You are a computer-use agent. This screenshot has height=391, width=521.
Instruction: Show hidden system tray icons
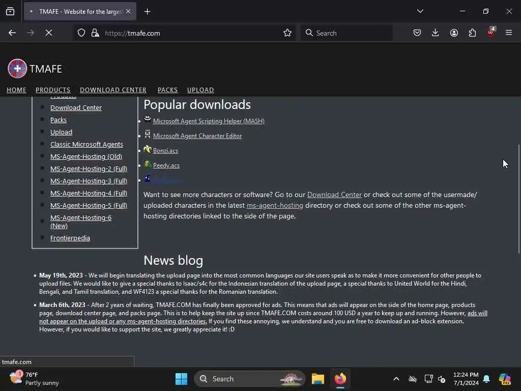(396, 379)
